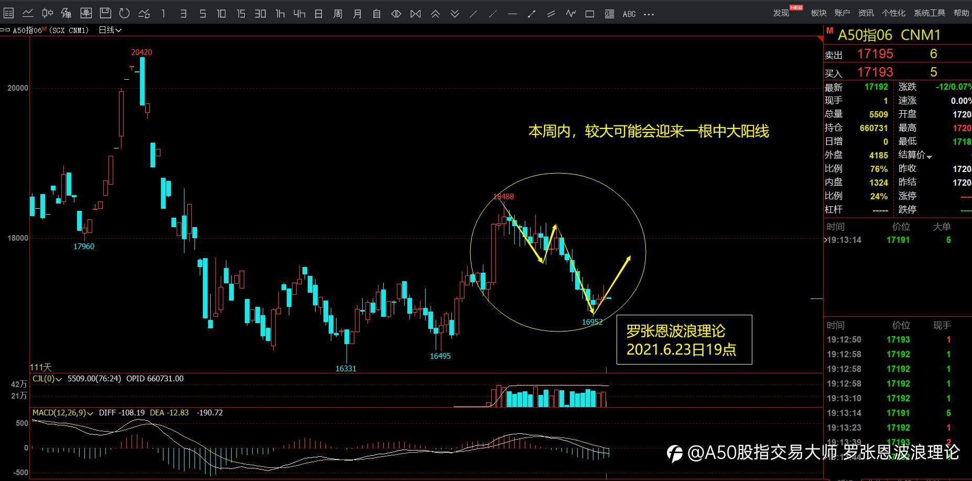Expand the 结算价 dropdown arrow
This screenshot has width=972, height=481.
tap(929, 157)
